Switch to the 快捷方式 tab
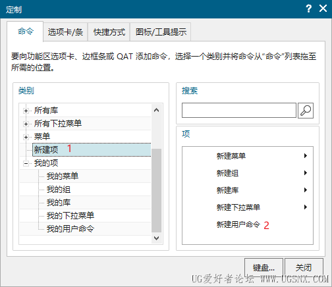 (x=109, y=32)
